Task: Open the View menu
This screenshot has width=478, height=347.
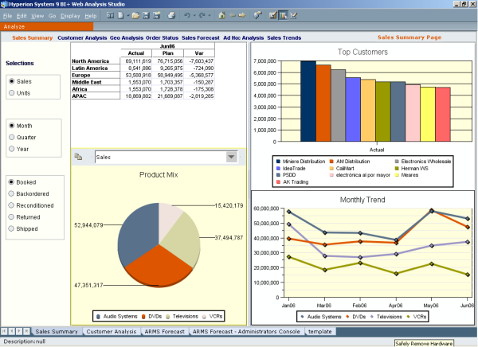Action: pos(37,16)
